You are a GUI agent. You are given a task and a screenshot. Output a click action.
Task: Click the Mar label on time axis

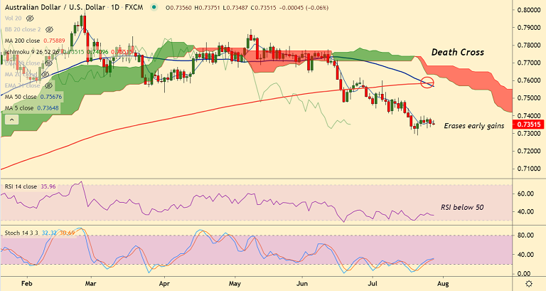tap(90, 283)
